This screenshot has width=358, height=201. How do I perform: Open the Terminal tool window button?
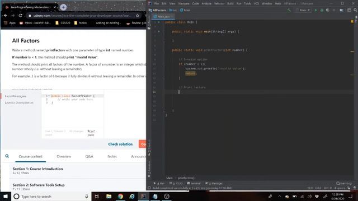click(x=194, y=183)
